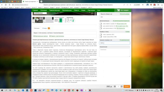Switch to the 'Описание' tab
The image size is (164, 92).
[37, 28]
